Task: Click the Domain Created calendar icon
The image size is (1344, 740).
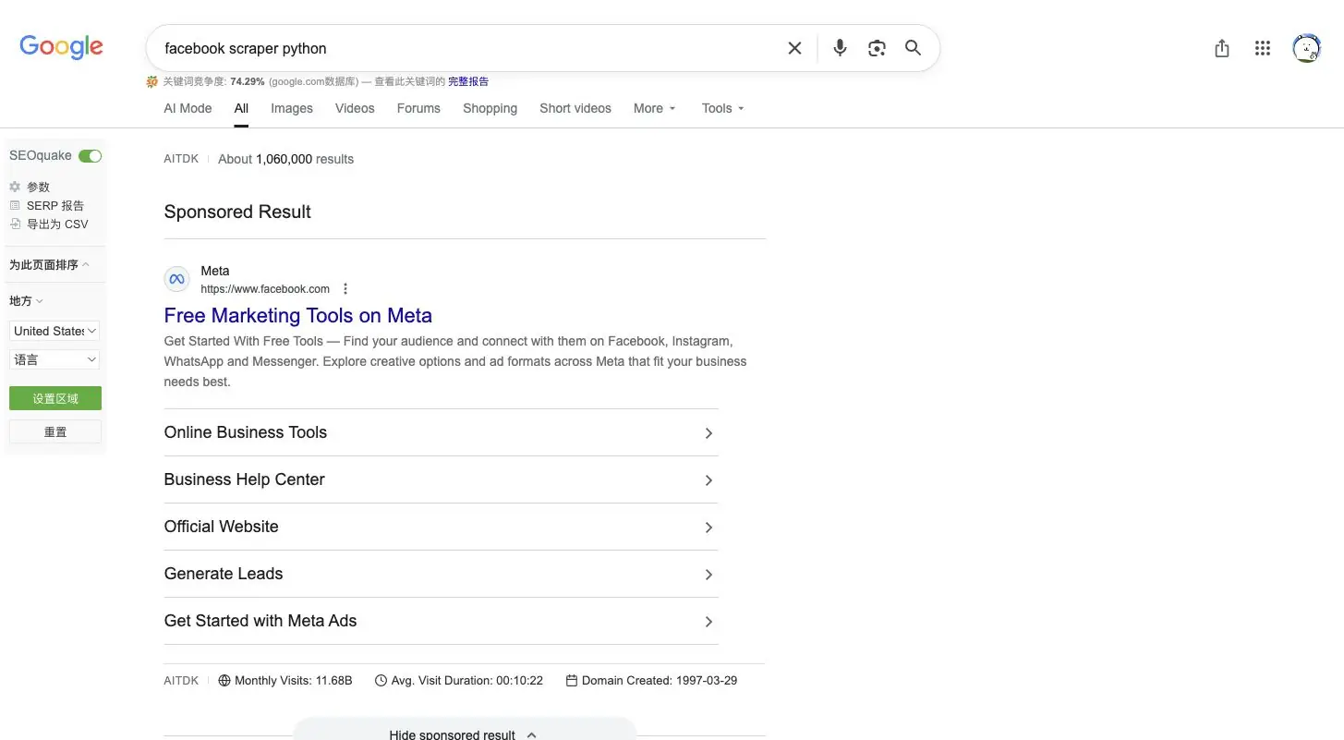Action: pyautogui.click(x=572, y=681)
